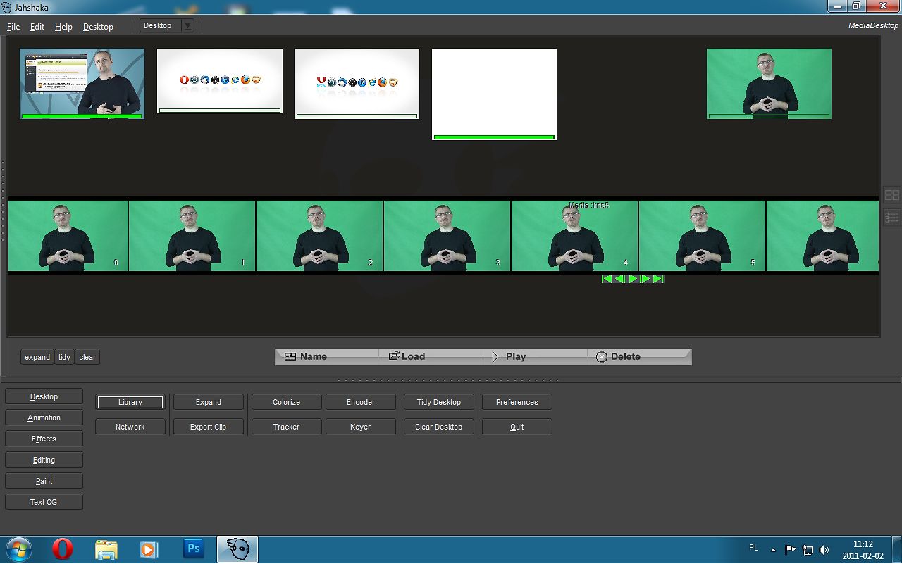This screenshot has width=902, height=564.
Task: Select clip thumbnail of man beside browser window
Action: pyautogui.click(x=82, y=83)
